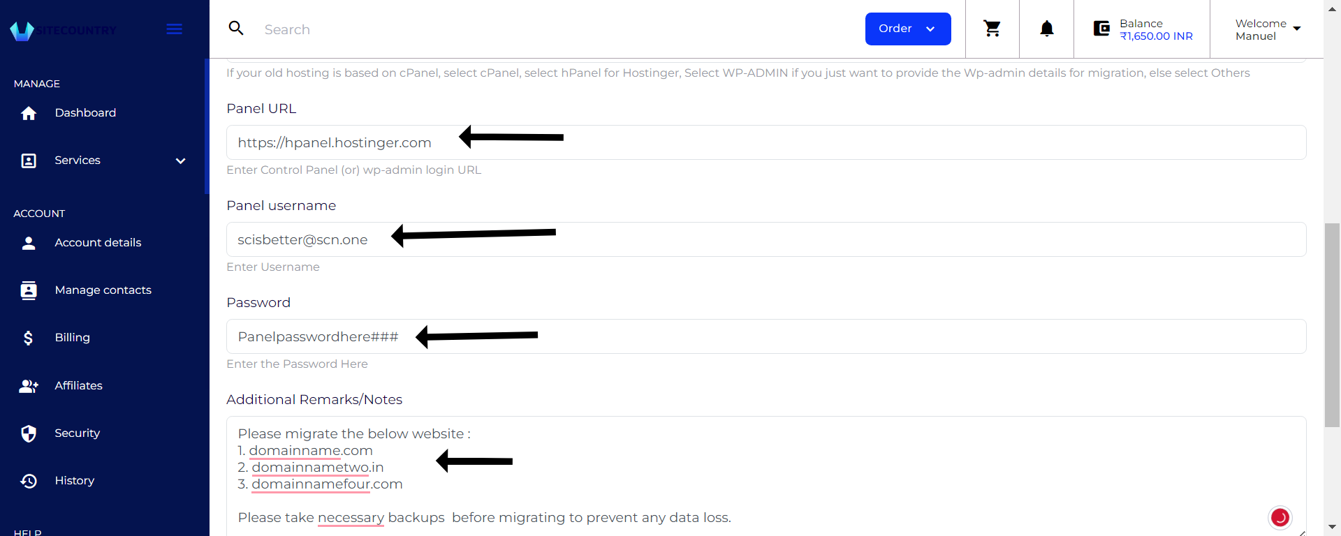
Task: Click the History clock icon
Action: point(29,481)
